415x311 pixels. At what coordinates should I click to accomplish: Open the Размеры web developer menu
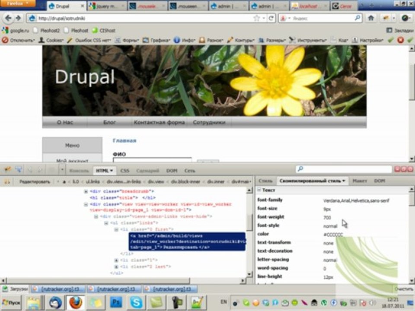pos(272,40)
